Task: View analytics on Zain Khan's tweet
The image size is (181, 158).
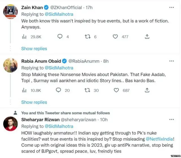Action: [x=24, y=37]
